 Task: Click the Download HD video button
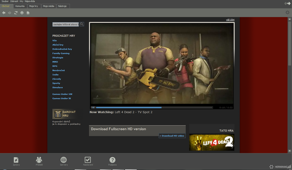172,136
